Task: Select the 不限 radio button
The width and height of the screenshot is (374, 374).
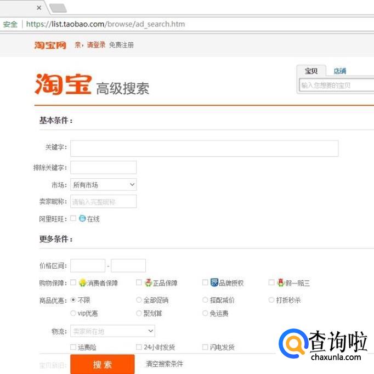Action: [x=73, y=300]
